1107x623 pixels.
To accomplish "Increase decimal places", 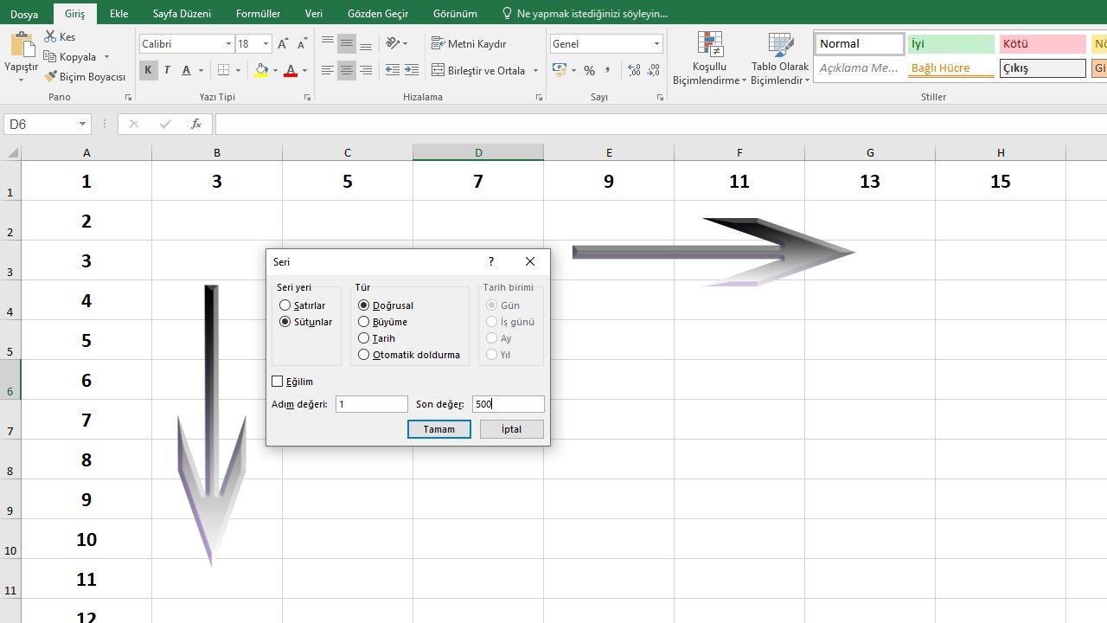I will [634, 71].
